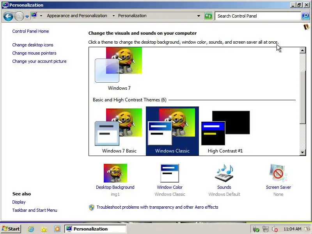Open Window Color icon

(x=170, y=173)
